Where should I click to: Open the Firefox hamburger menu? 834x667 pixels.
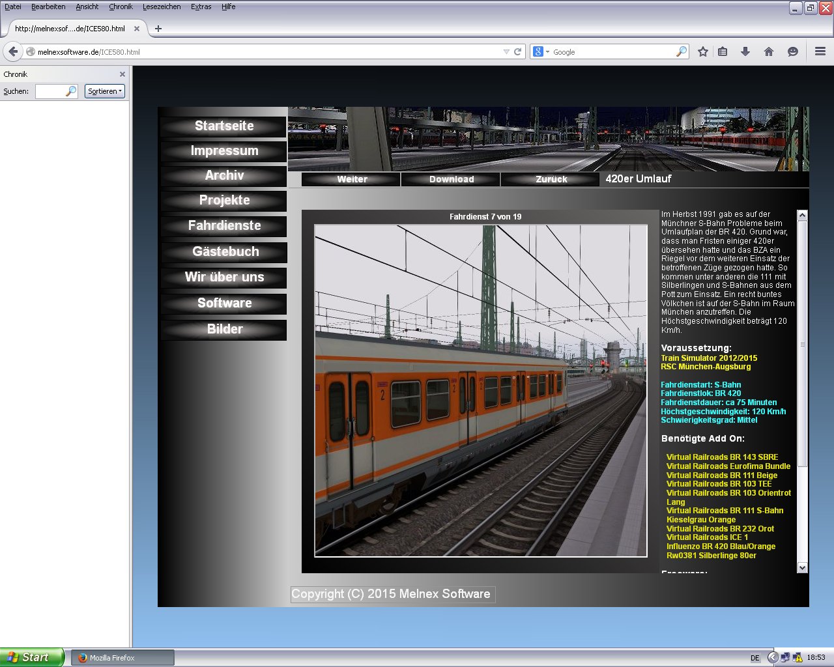[x=820, y=51]
